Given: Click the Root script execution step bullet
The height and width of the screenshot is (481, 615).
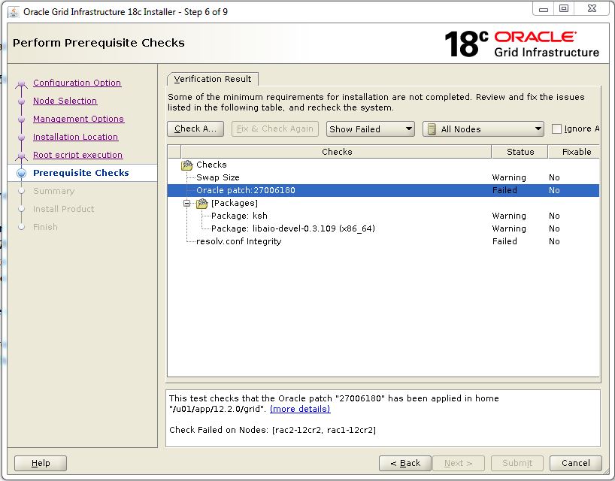Looking at the screenshot, I should tap(22, 156).
